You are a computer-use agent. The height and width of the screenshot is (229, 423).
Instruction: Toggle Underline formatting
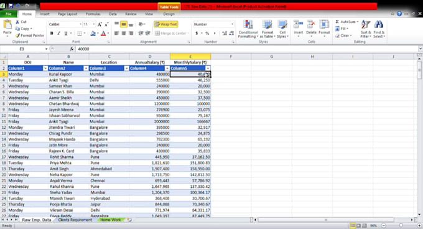[65, 33]
